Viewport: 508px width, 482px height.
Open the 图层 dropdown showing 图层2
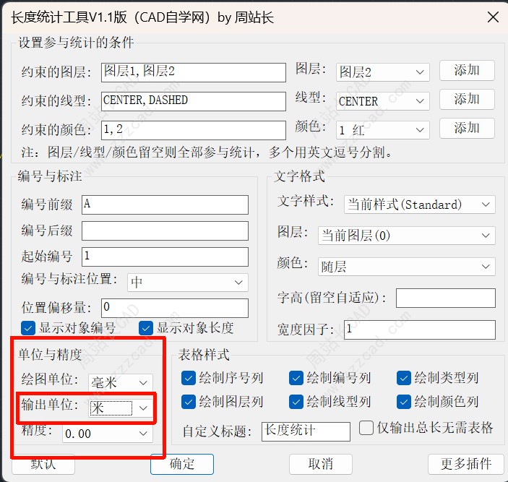[382, 72]
